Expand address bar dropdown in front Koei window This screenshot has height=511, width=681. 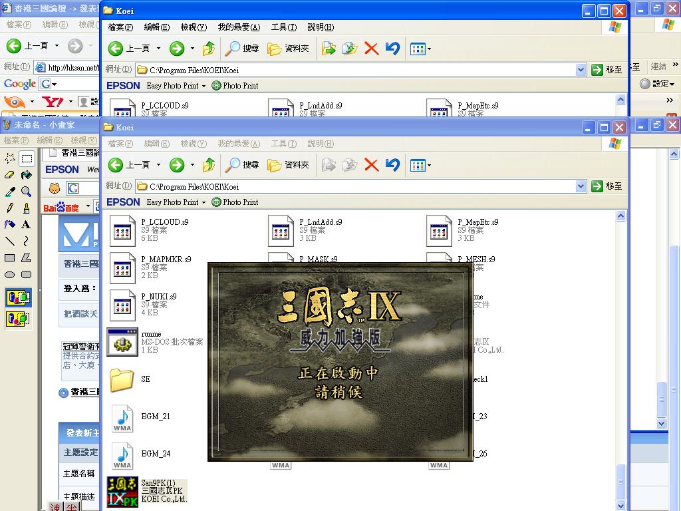(x=581, y=186)
